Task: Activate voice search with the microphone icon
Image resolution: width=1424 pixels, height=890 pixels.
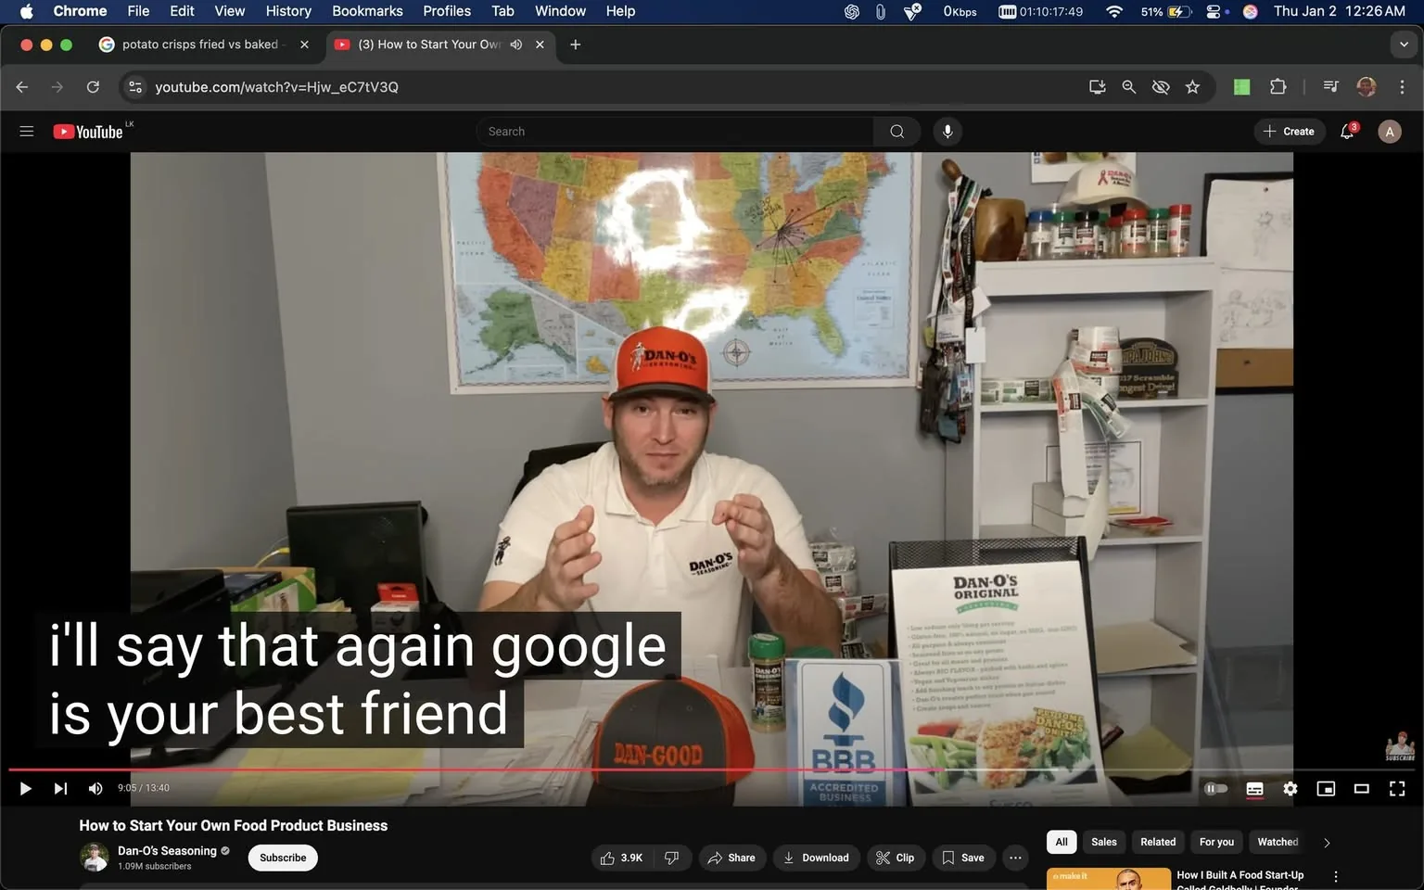Action: pos(947,131)
